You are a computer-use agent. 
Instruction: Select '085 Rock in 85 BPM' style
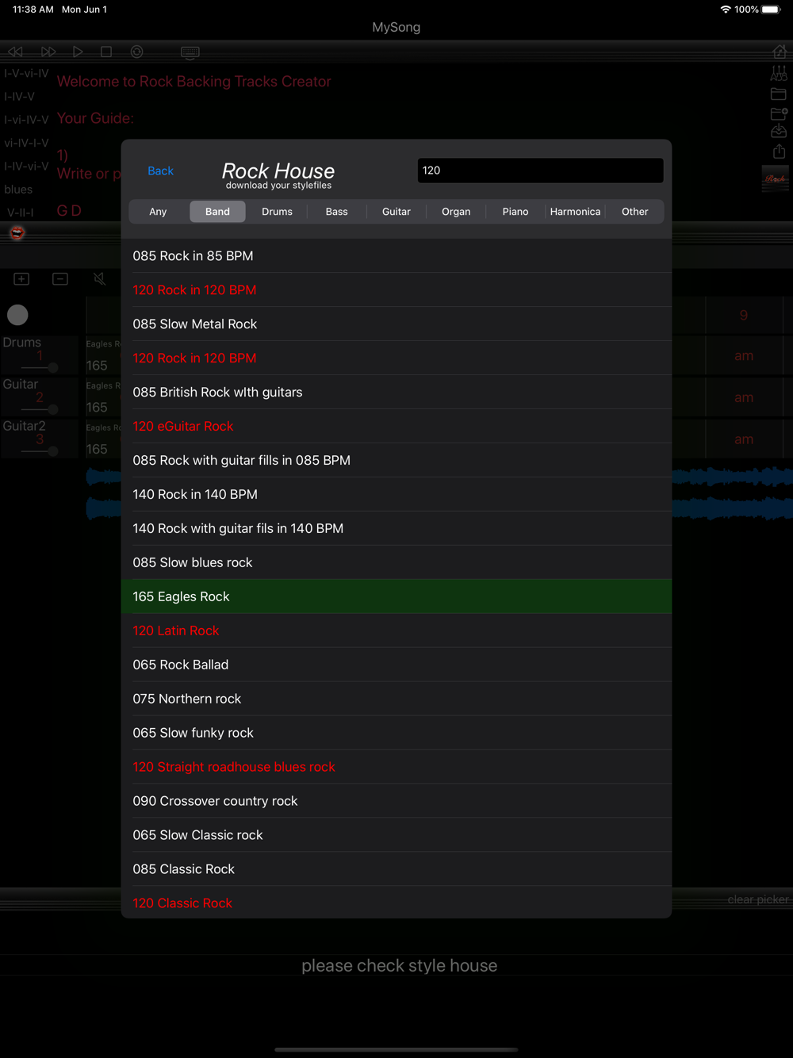pos(396,256)
